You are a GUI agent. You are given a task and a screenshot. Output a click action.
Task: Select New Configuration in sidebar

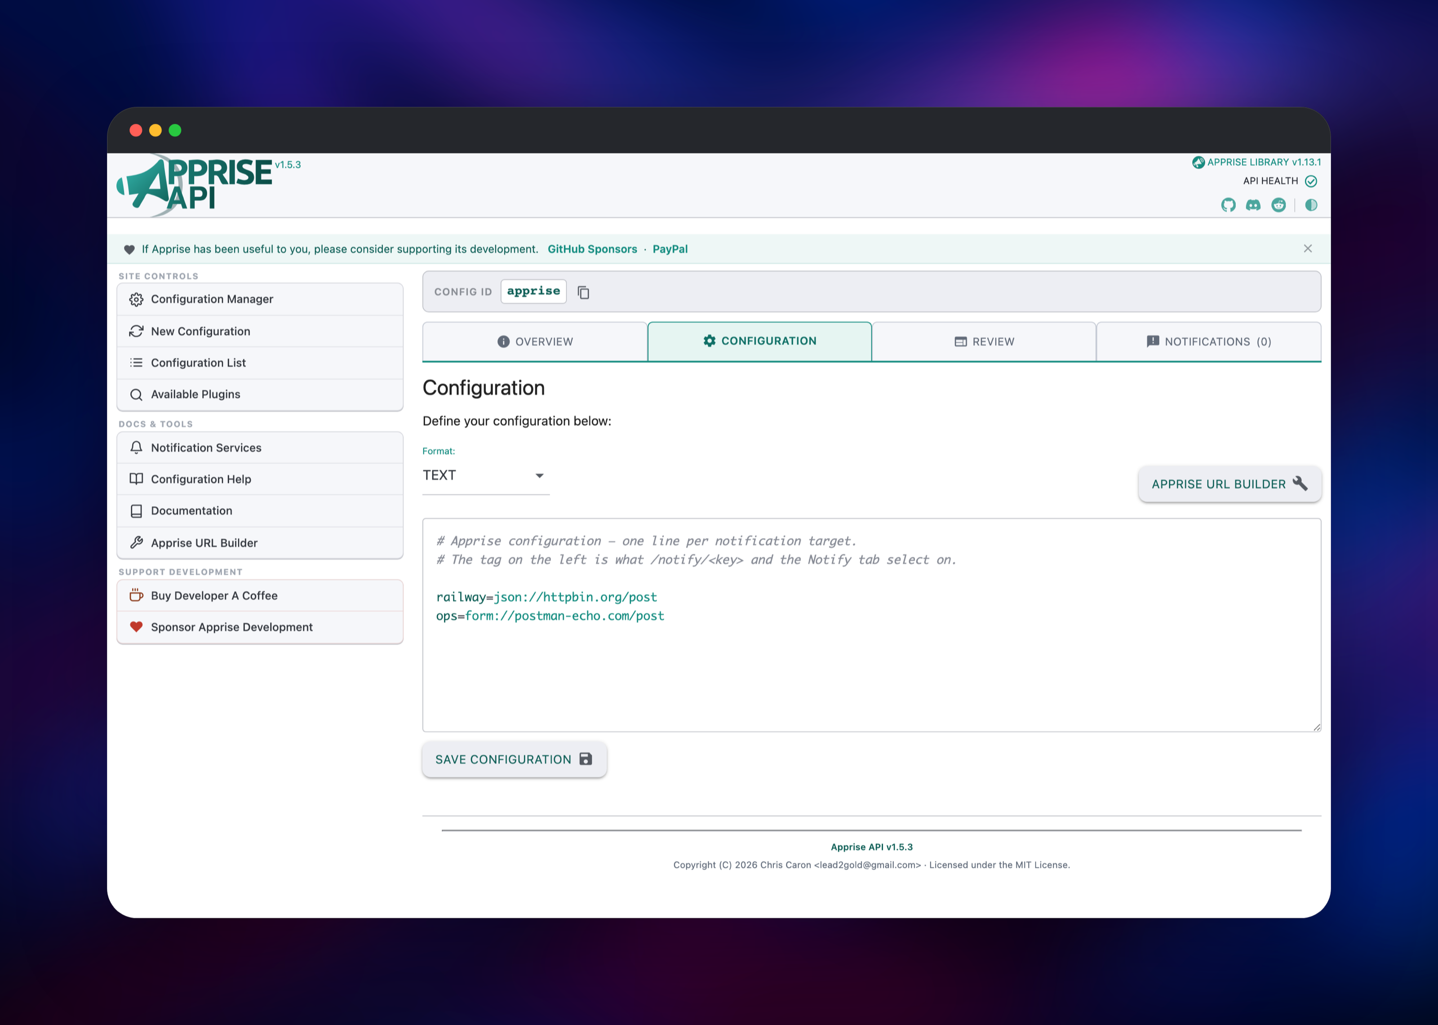point(260,331)
